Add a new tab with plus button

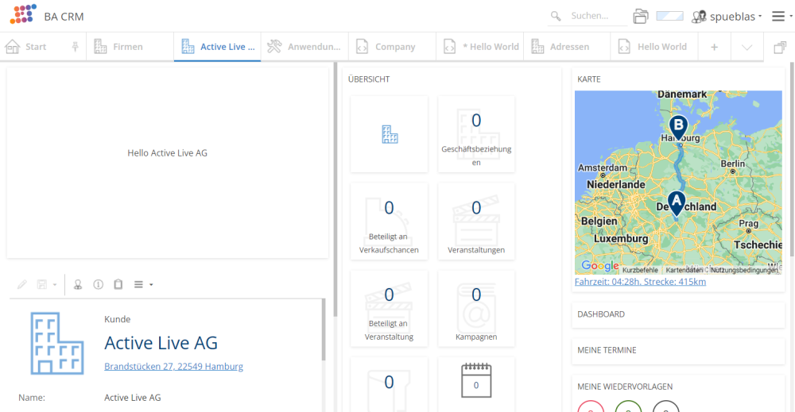click(714, 47)
